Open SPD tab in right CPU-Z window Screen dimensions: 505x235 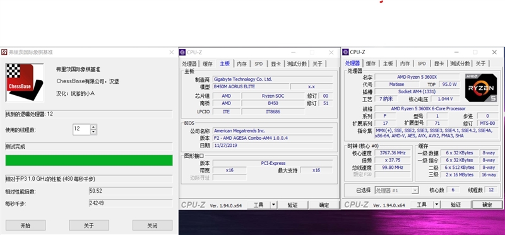(x=422, y=64)
